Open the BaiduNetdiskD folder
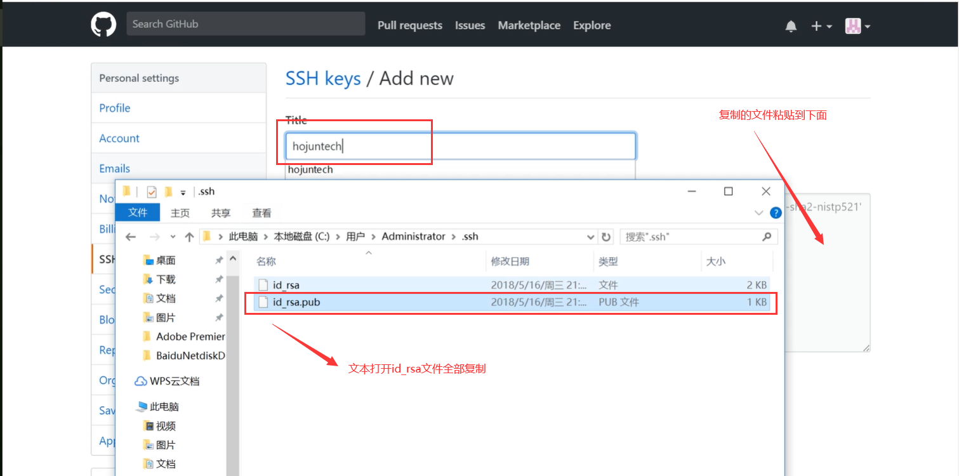The width and height of the screenshot is (959, 476). click(183, 355)
